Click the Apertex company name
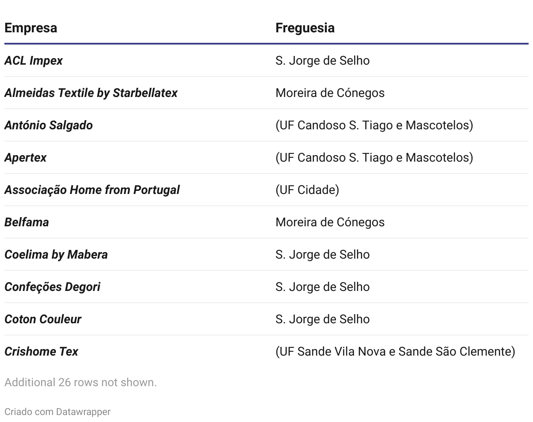Image resolution: width=533 pixels, height=422 pixels. 25,157
